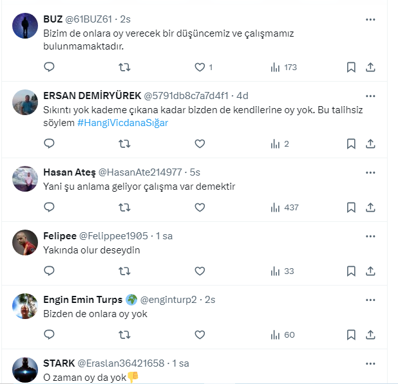Reply to Felipee's tweet
398x384 pixels.
[x=49, y=271]
